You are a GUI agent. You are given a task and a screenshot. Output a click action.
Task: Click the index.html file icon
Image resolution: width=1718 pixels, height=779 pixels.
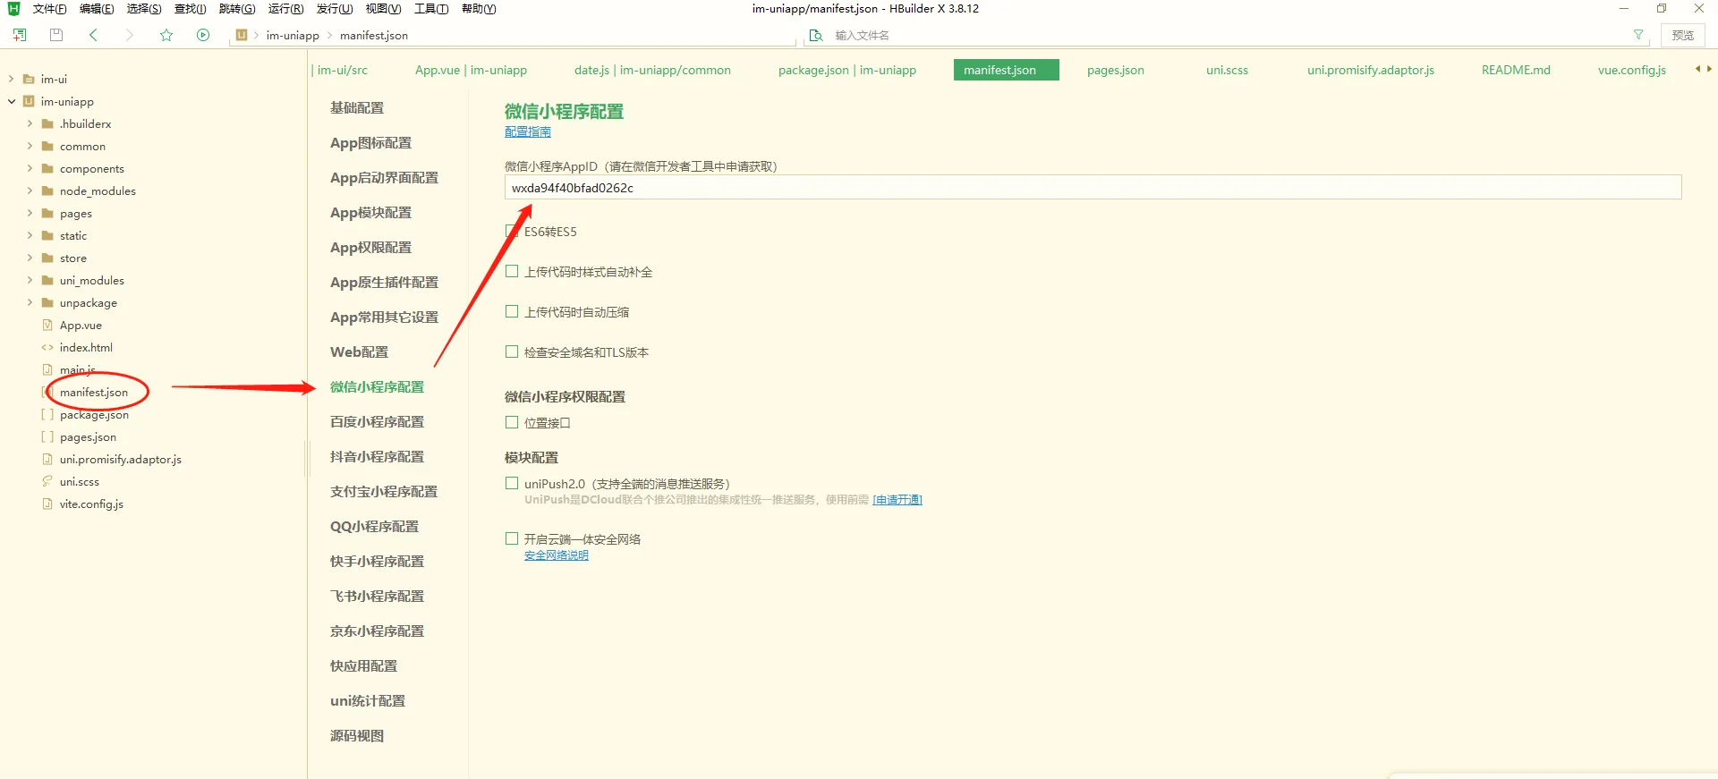[x=47, y=347]
